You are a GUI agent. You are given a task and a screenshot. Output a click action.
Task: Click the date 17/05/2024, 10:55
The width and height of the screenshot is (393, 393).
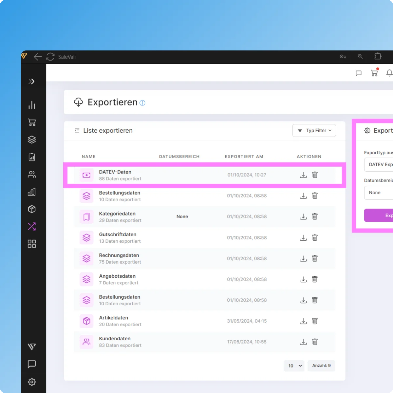pyautogui.click(x=247, y=342)
